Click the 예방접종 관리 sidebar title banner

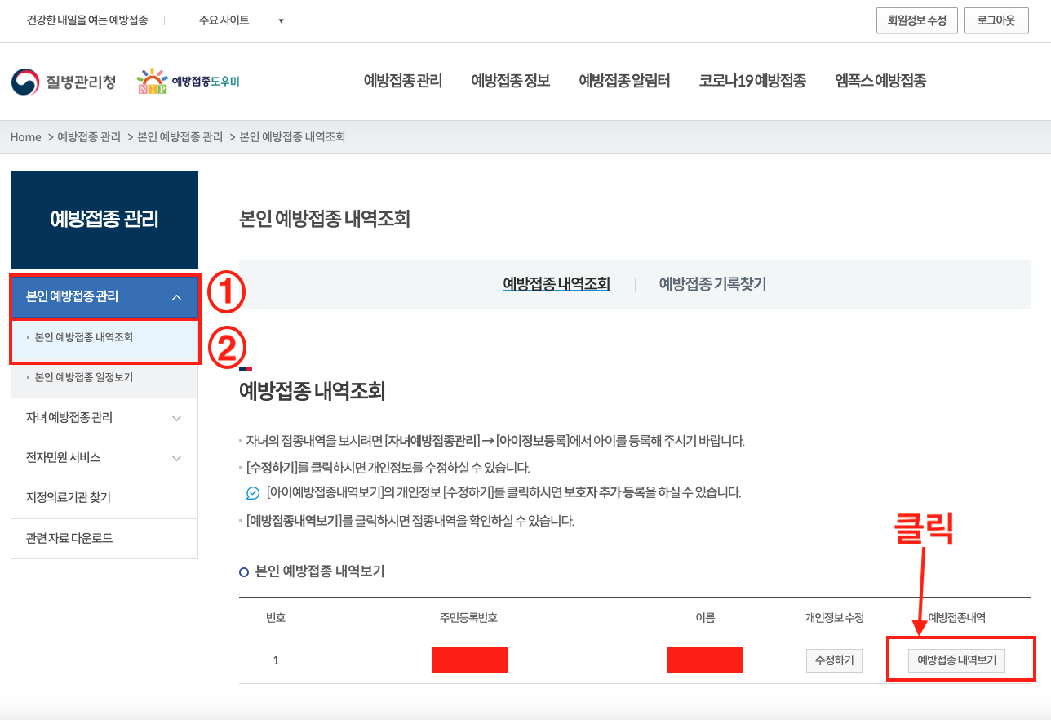104,220
